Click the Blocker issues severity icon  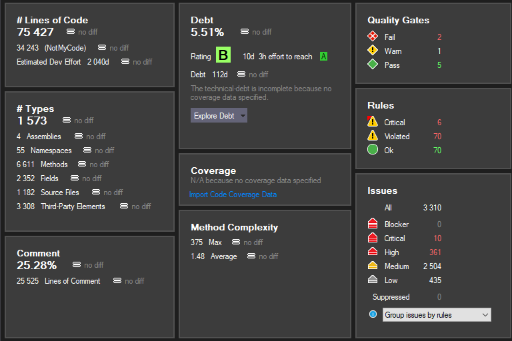coord(373,224)
